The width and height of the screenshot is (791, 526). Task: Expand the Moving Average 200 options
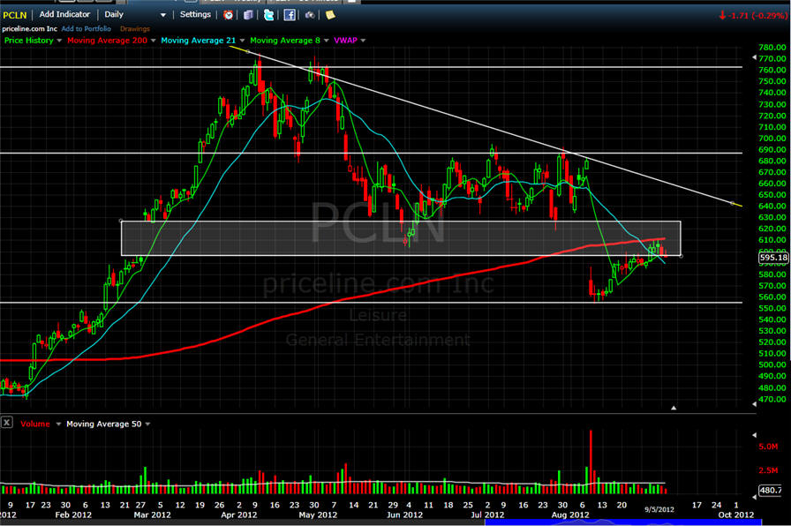pos(153,41)
